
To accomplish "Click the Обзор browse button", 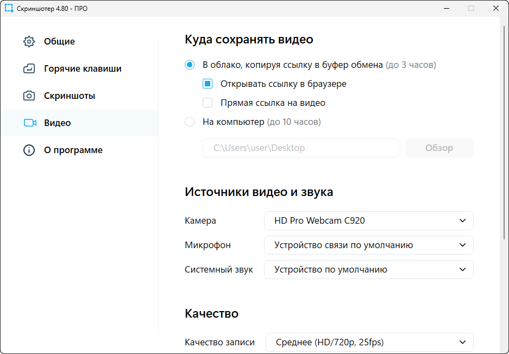I will coord(439,148).
